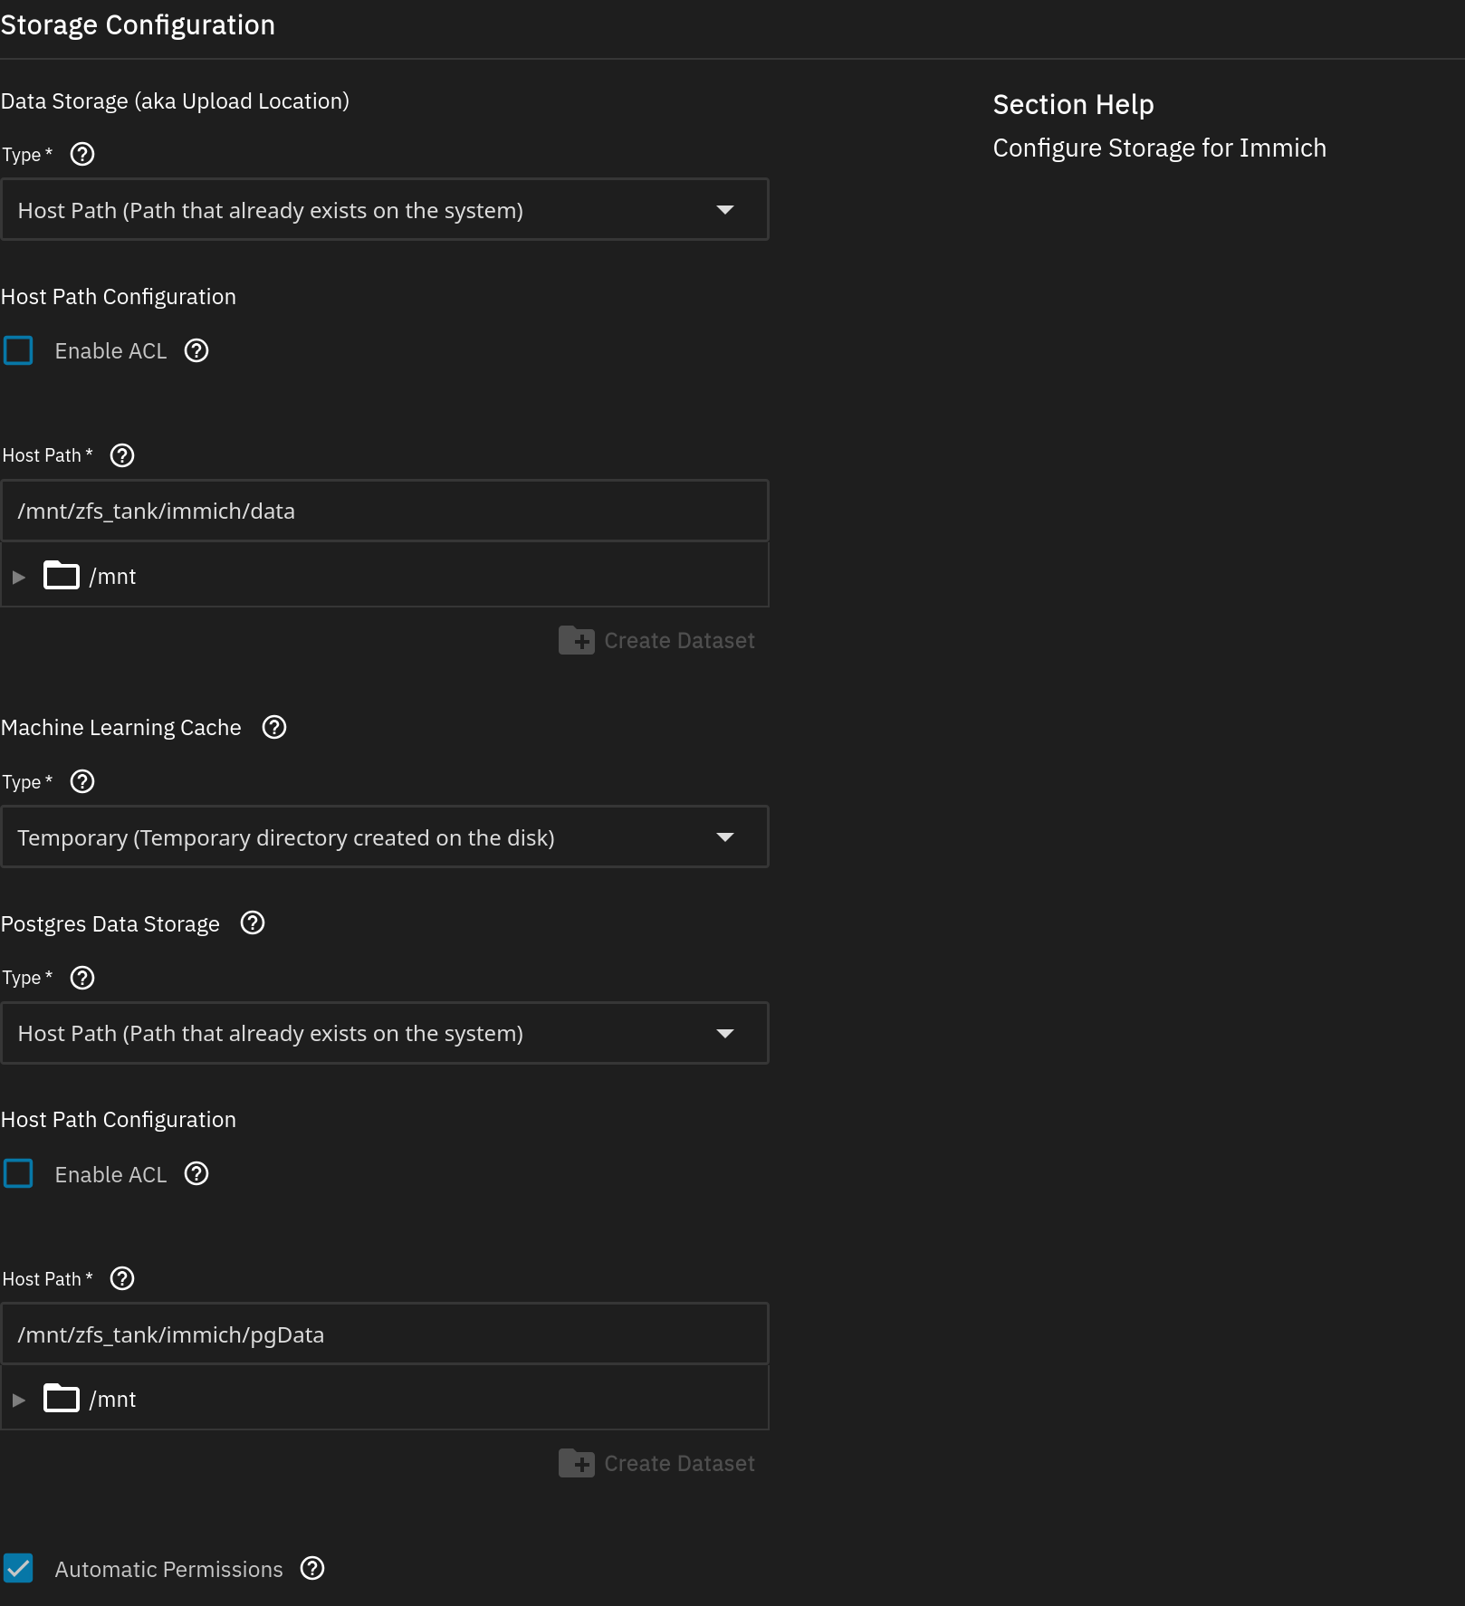Open help tooltip for Data Storage Enable ACL

point(196,351)
